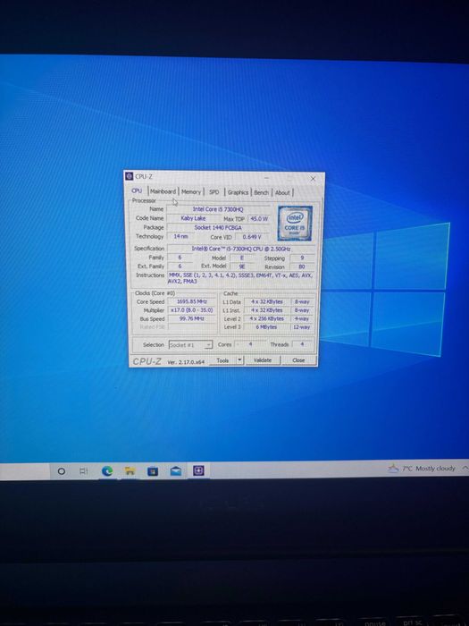The width and height of the screenshot is (469, 626).
Task: Switch to the CPU tab
Action: coord(137,190)
